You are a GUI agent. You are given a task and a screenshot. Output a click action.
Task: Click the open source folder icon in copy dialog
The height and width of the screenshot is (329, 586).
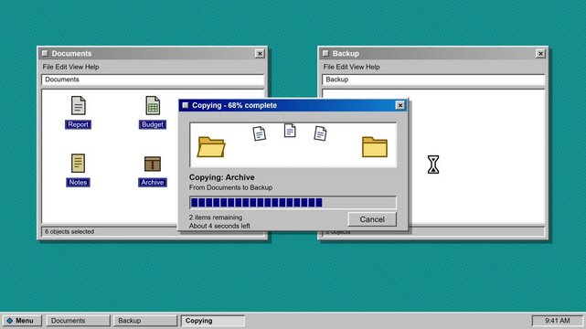click(x=211, y=147)
